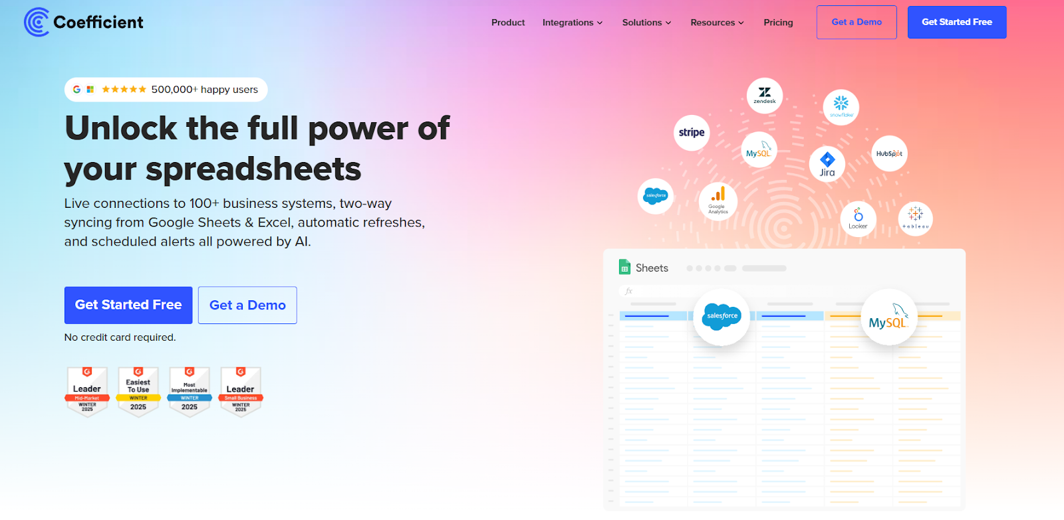1064x520 pixels.
Task: Click the small Salesforce cloud icon
Action: (656, 196)
